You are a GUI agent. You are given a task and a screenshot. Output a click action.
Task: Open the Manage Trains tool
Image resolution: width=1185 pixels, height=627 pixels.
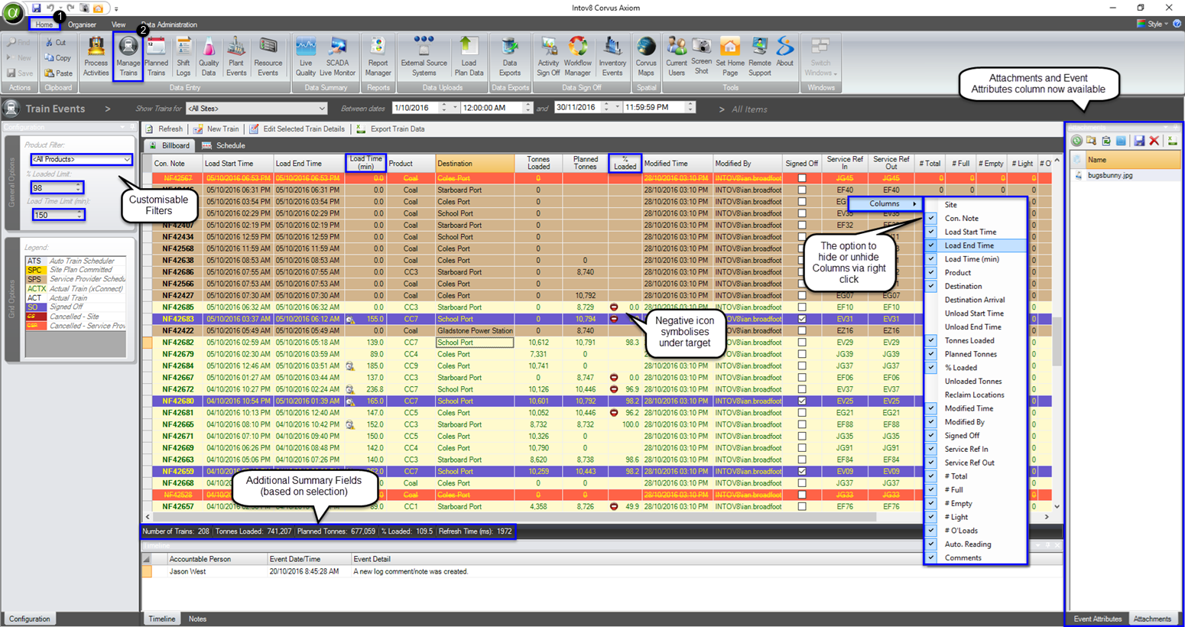tap(128, 57)
